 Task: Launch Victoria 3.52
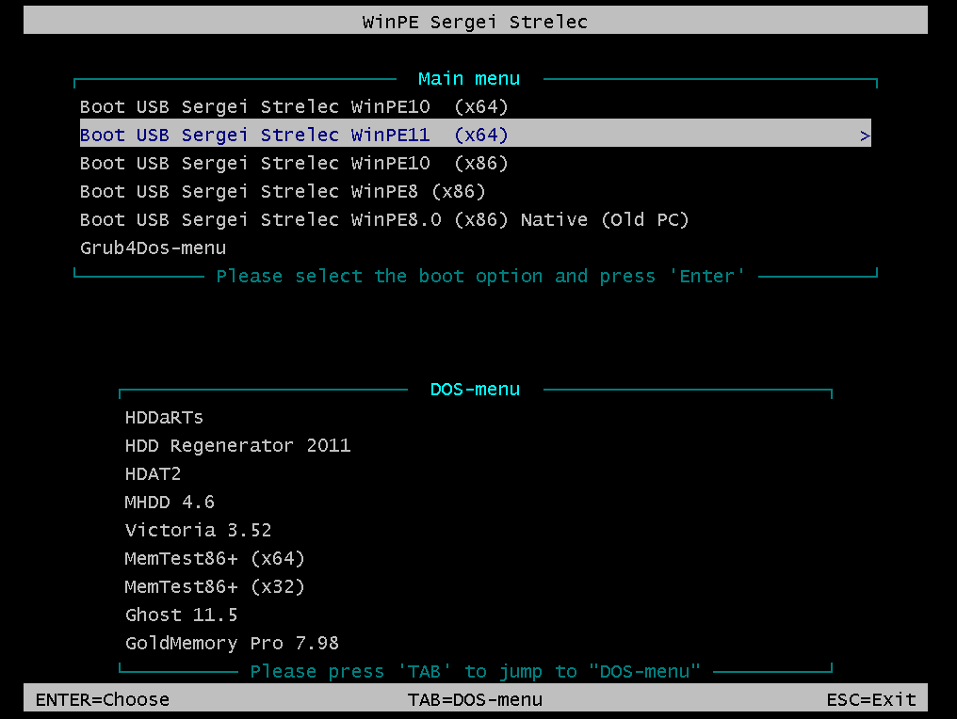pos(198,531)
